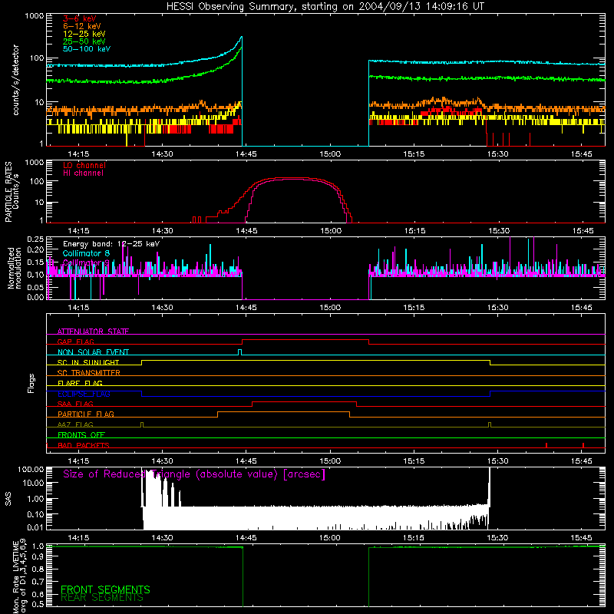Click the raised PARTICLE FLAG segment
The image size is (614, 614).
283,412
